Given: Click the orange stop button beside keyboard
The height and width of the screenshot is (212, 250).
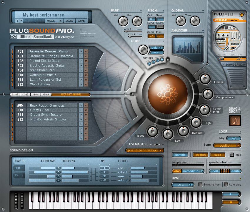Looking at the screenshot, I should [231, 202].
